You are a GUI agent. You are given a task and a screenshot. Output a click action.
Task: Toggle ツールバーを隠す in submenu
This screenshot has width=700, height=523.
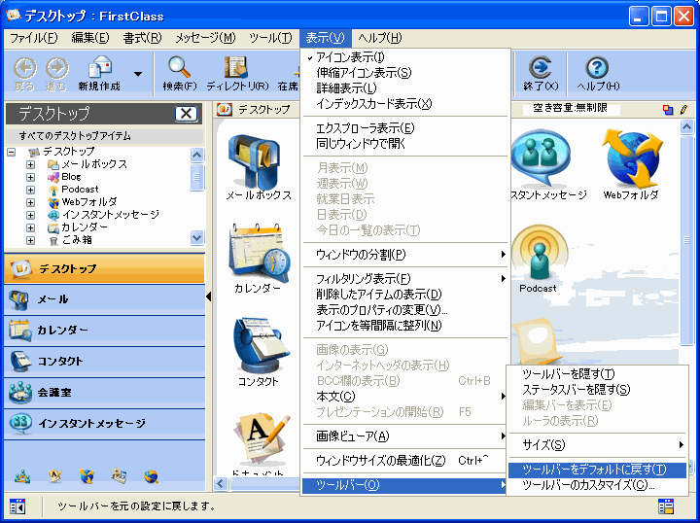click(x=569, y=374)
